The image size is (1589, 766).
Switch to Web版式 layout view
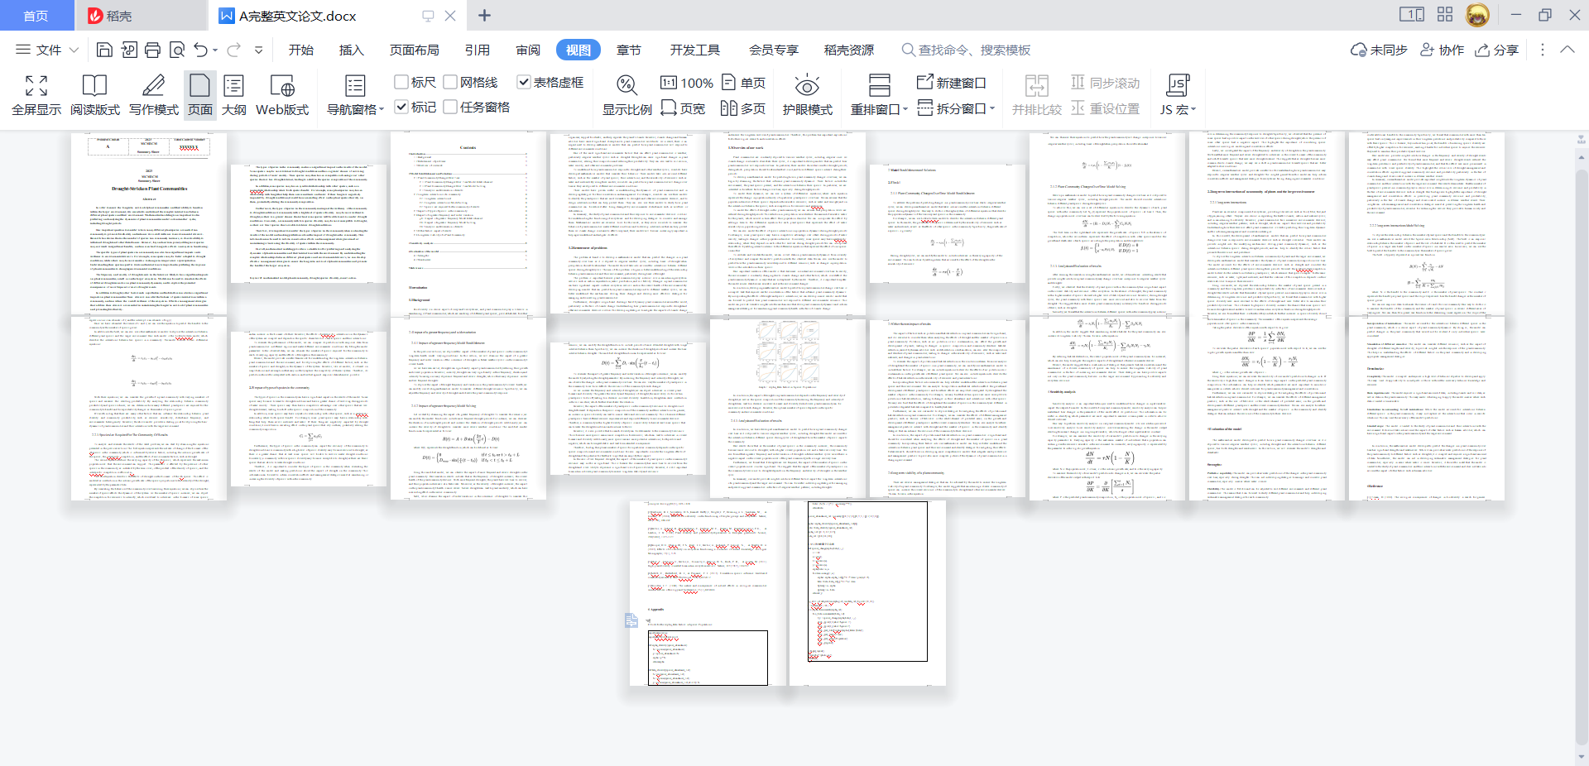[282, 96]
